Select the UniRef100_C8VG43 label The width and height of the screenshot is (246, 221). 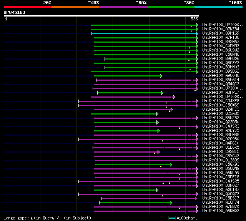[221, 156]
